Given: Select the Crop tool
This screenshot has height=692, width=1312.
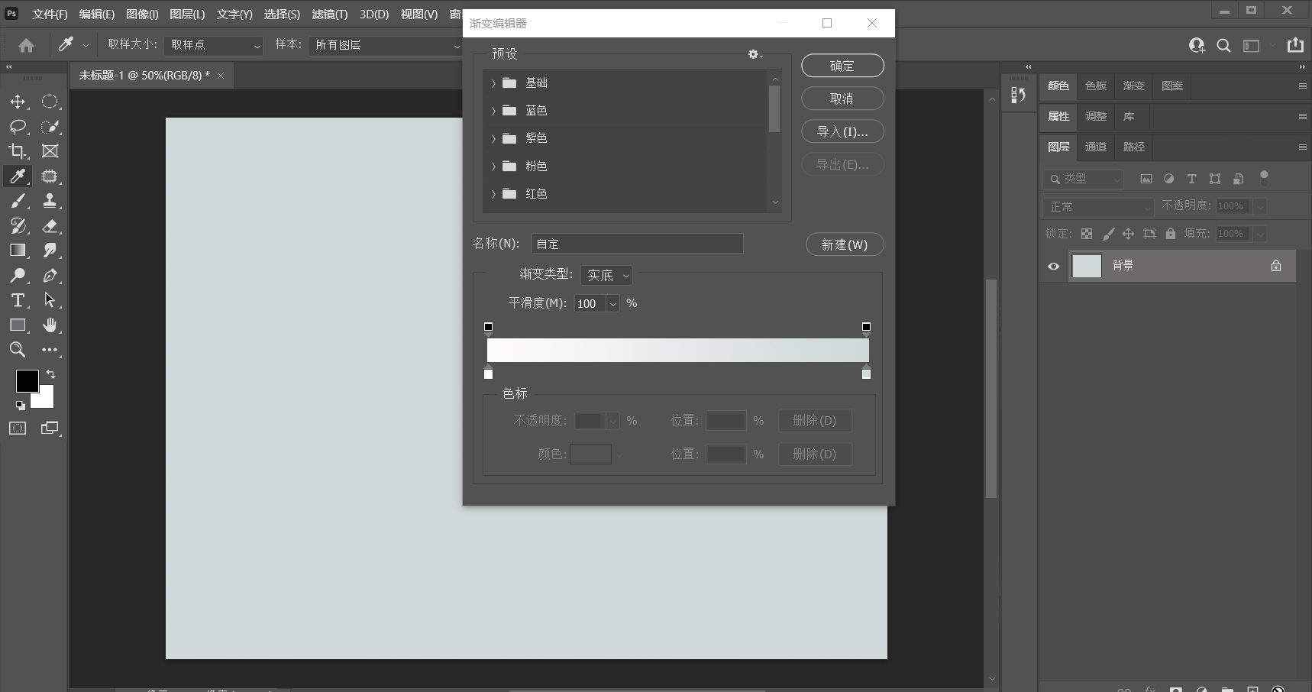Looking at the screenshot, I should click(18, 151).
